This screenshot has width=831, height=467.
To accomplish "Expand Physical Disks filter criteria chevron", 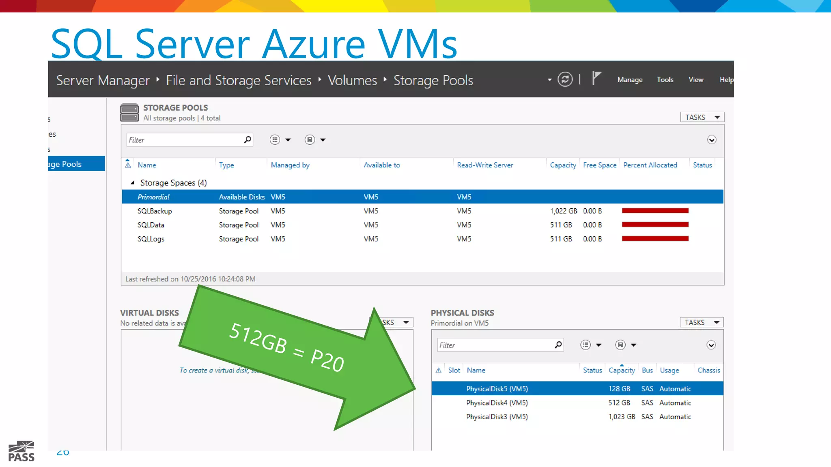I will [711, 345].
